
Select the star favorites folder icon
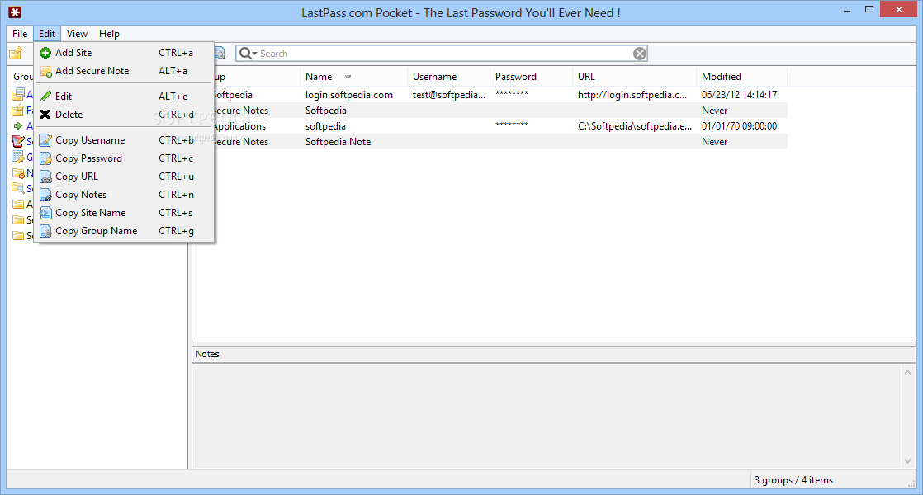pos(18,110)
